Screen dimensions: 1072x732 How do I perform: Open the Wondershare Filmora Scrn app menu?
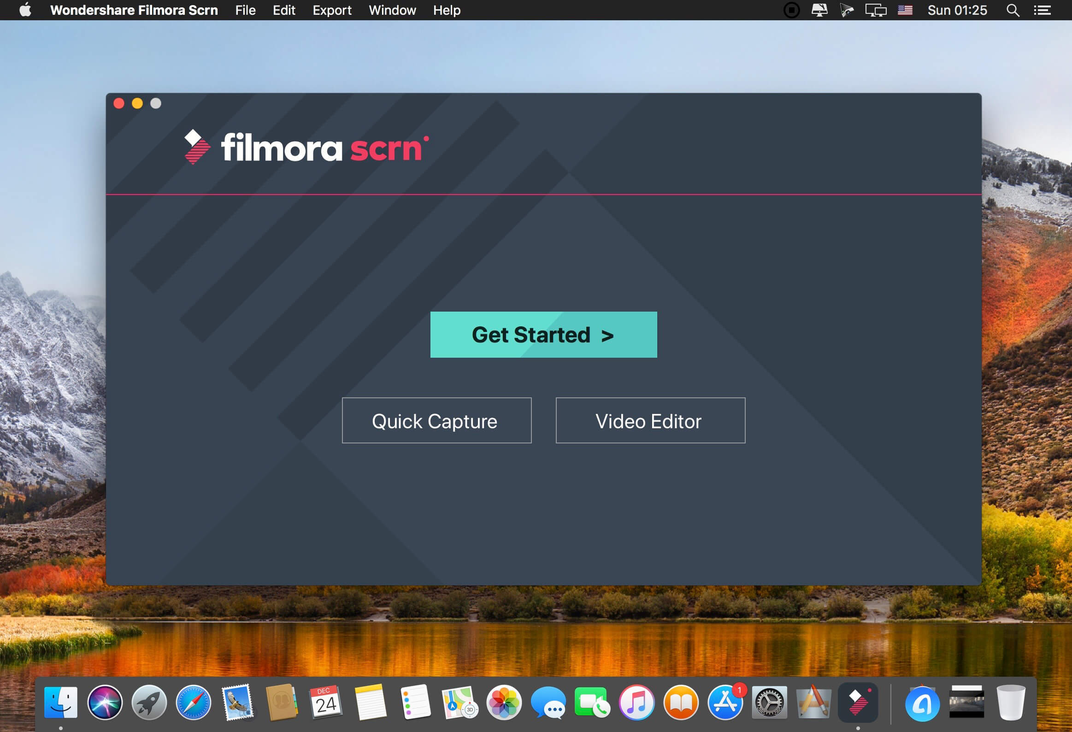point(134,10)
